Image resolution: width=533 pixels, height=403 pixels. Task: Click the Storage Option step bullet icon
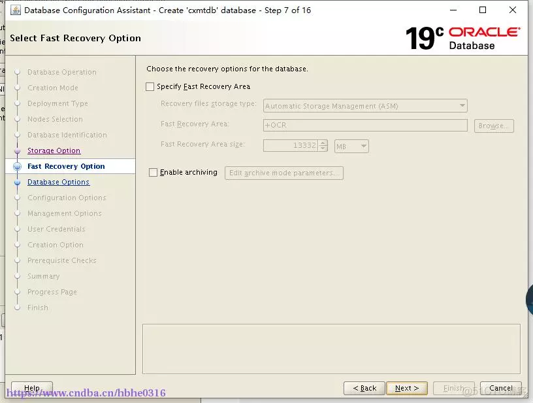[18, 150]
